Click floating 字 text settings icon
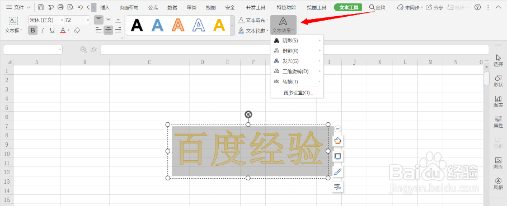507x206 pixels. click(337, 186)
